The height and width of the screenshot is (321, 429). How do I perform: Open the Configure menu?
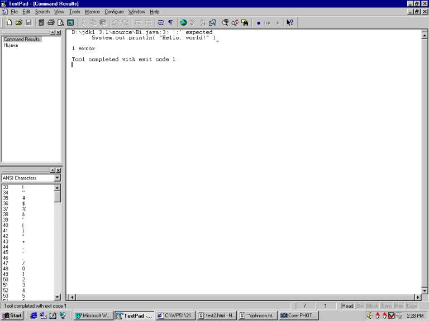coord(114,12)
